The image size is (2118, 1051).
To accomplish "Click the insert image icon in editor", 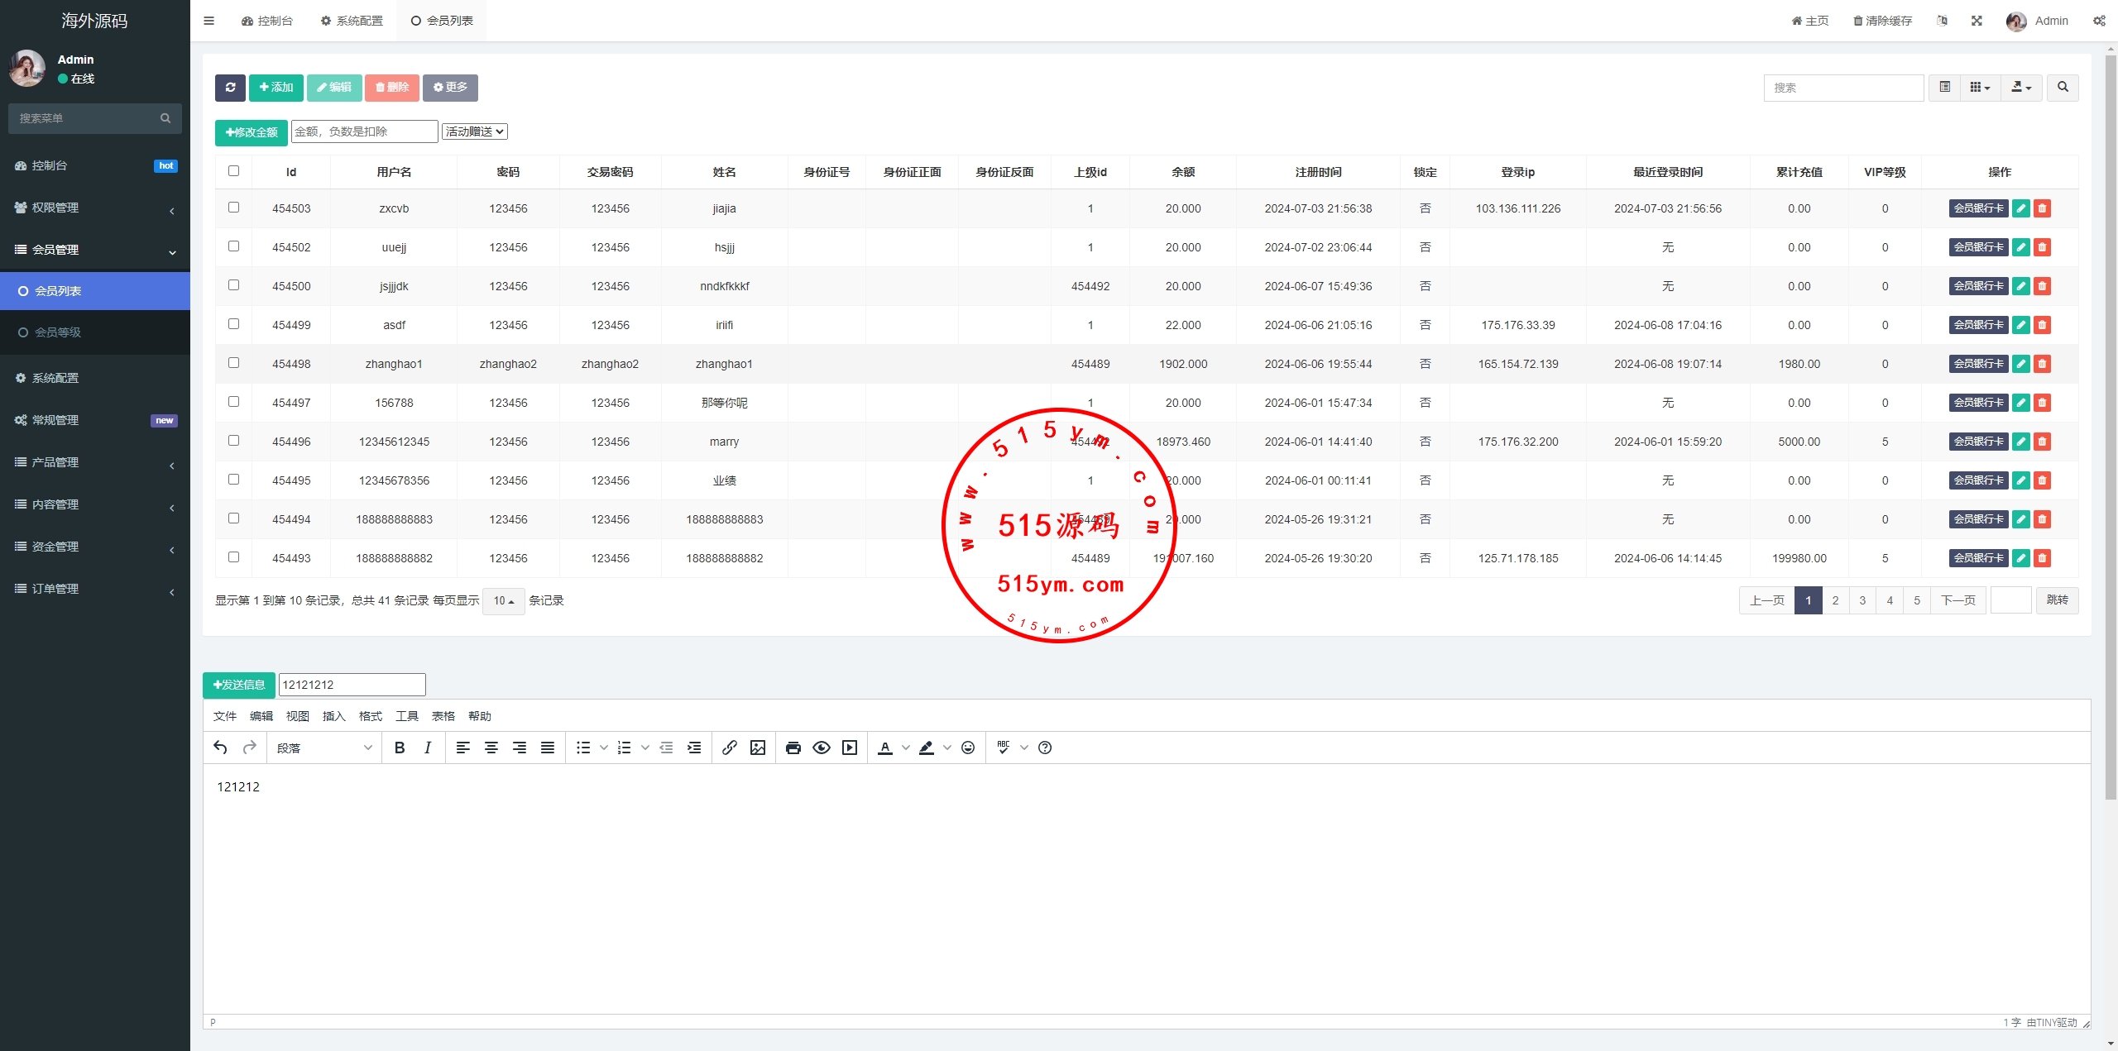I will [x=757, y=748].
